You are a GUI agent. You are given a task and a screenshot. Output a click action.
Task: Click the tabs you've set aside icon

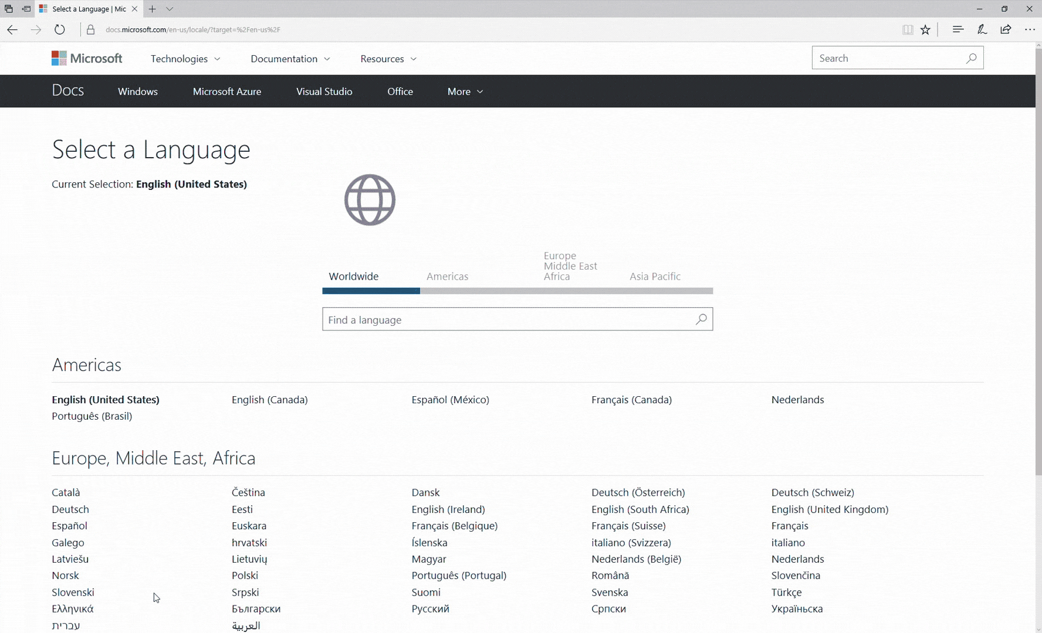[x=9, y=9]
